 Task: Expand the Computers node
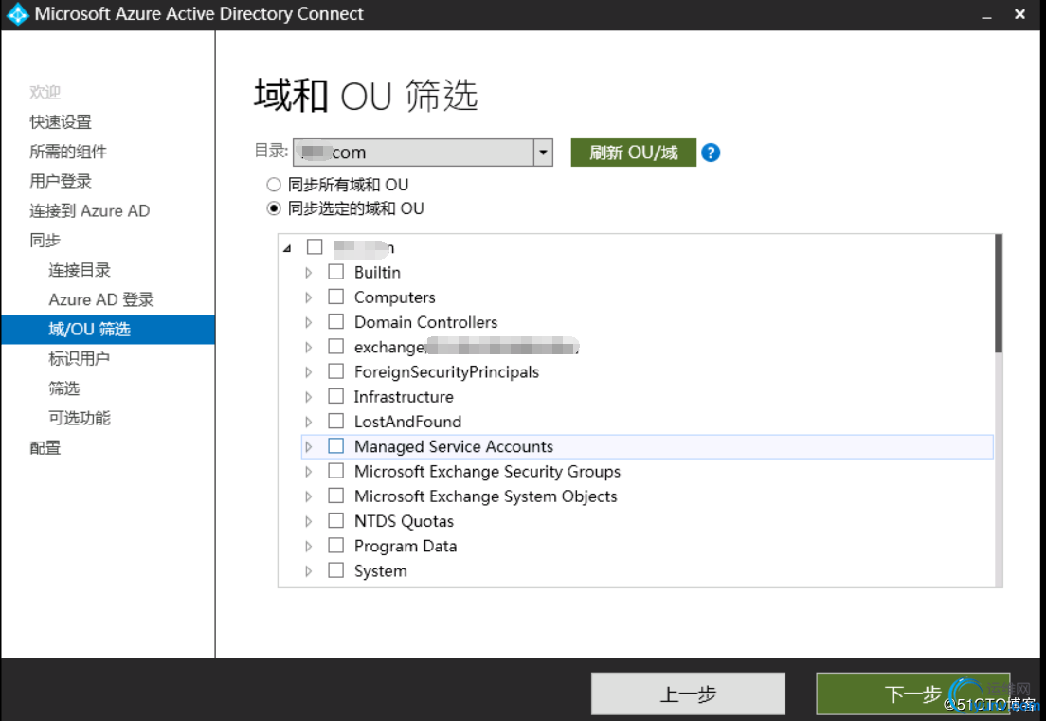tap(308, 297)
